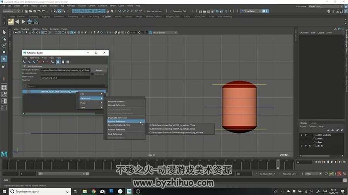
Task: Click the Open Scene folder icon
Action: [31, 11]
